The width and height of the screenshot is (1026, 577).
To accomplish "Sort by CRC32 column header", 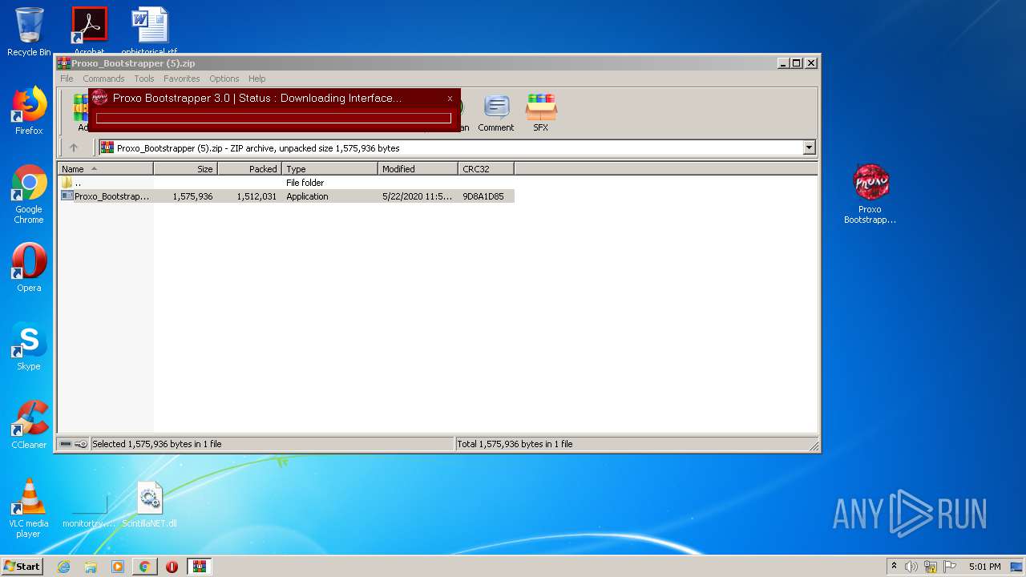I will click(486, 169).
